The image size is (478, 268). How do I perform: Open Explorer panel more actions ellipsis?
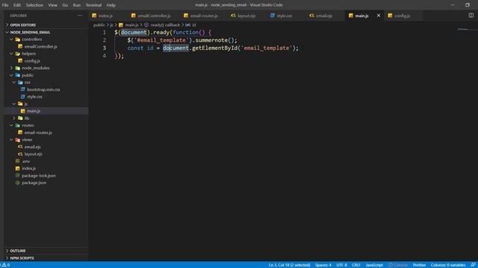[80, 16]
